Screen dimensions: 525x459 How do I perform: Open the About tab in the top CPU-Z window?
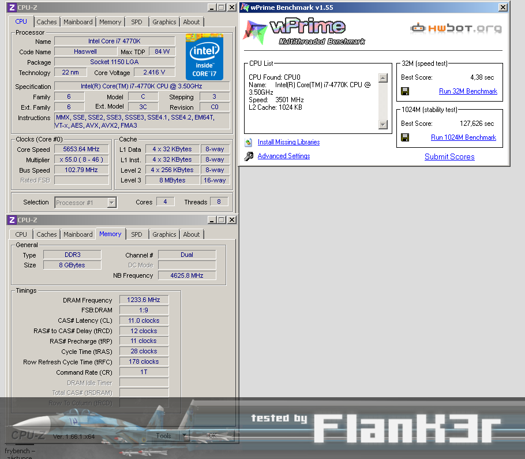click(191, 22)
